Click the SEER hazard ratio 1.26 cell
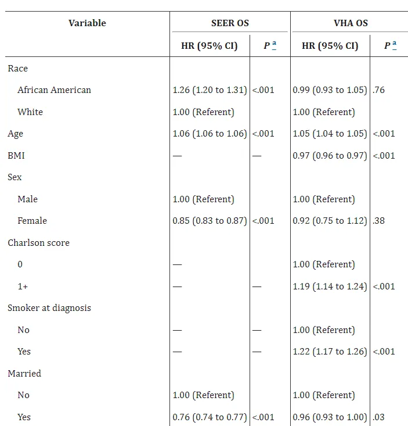 click(210, 90)
